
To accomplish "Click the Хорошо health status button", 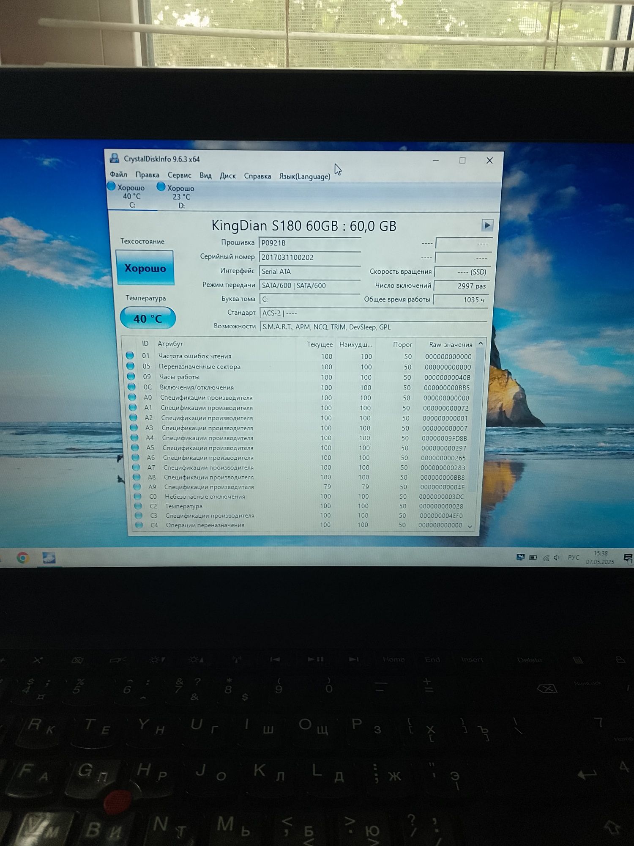I will coord(145,268).
